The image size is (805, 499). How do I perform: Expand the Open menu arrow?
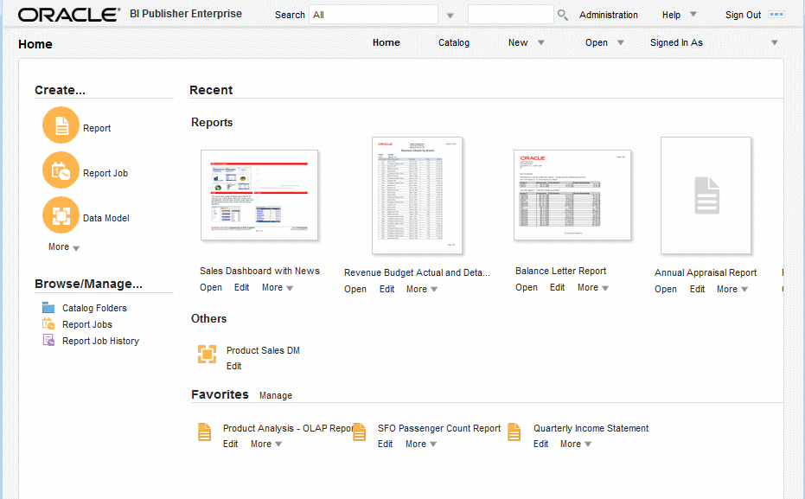(x=620, y=42)
